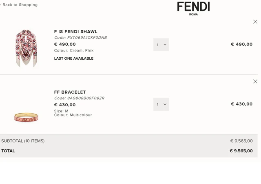Viewport: 261px width, 184px height.
Task: Click the bold TOTAL label
Action: pyautogui.click(x=8, y=151)
